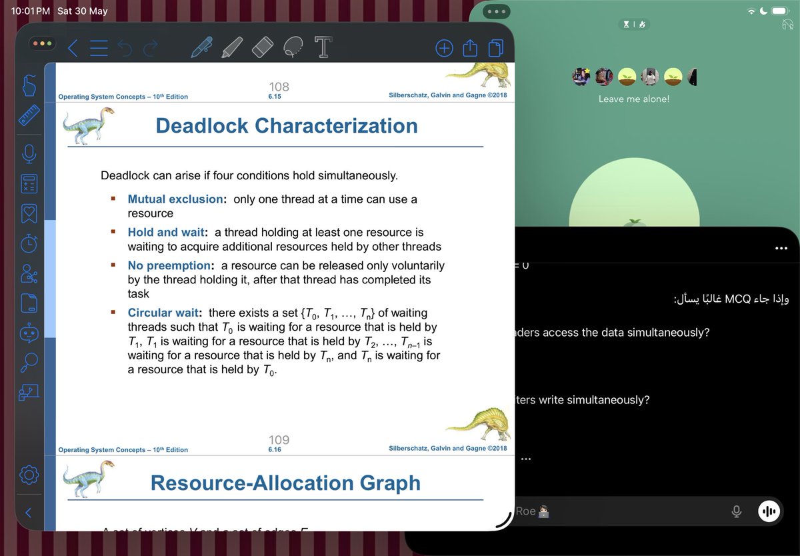The height and width of the screenshot is (556, 800).
Task: Select the Text tool
Action: 323,47
